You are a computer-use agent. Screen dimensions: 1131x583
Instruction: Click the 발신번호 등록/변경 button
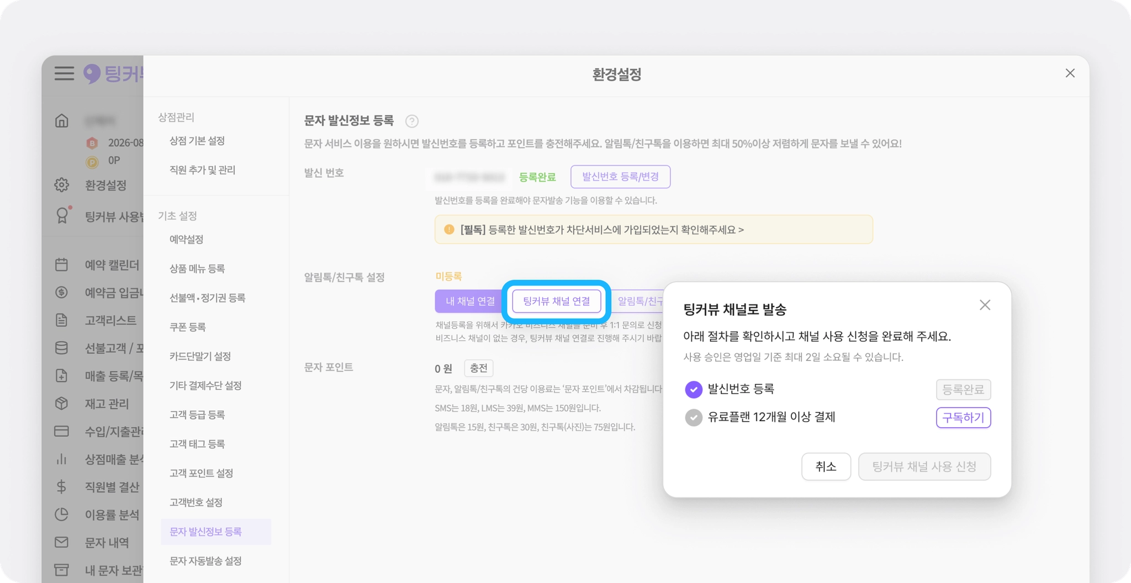pos(621,177)
